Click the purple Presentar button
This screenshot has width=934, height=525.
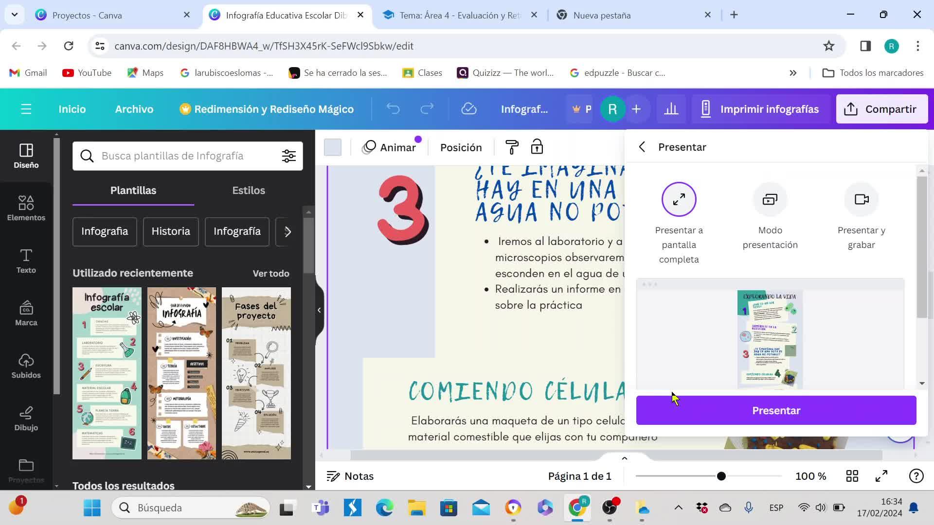776,410
